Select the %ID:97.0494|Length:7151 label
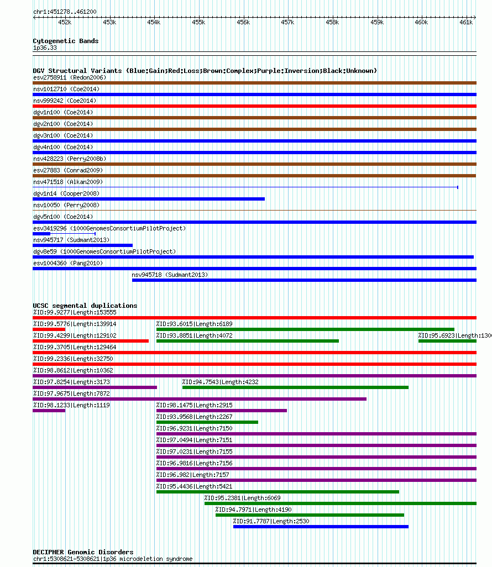 (194, 440)
